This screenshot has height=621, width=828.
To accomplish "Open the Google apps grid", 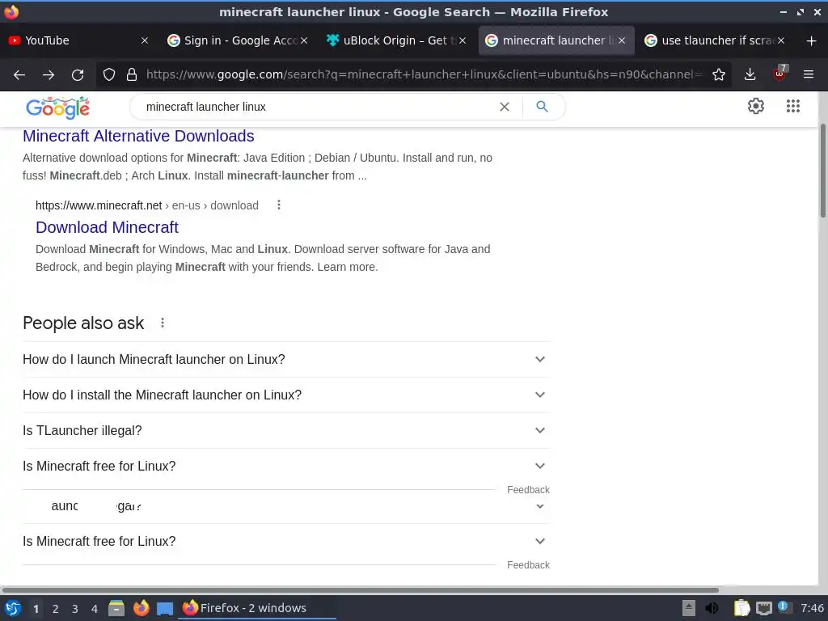I will [792, 106].
